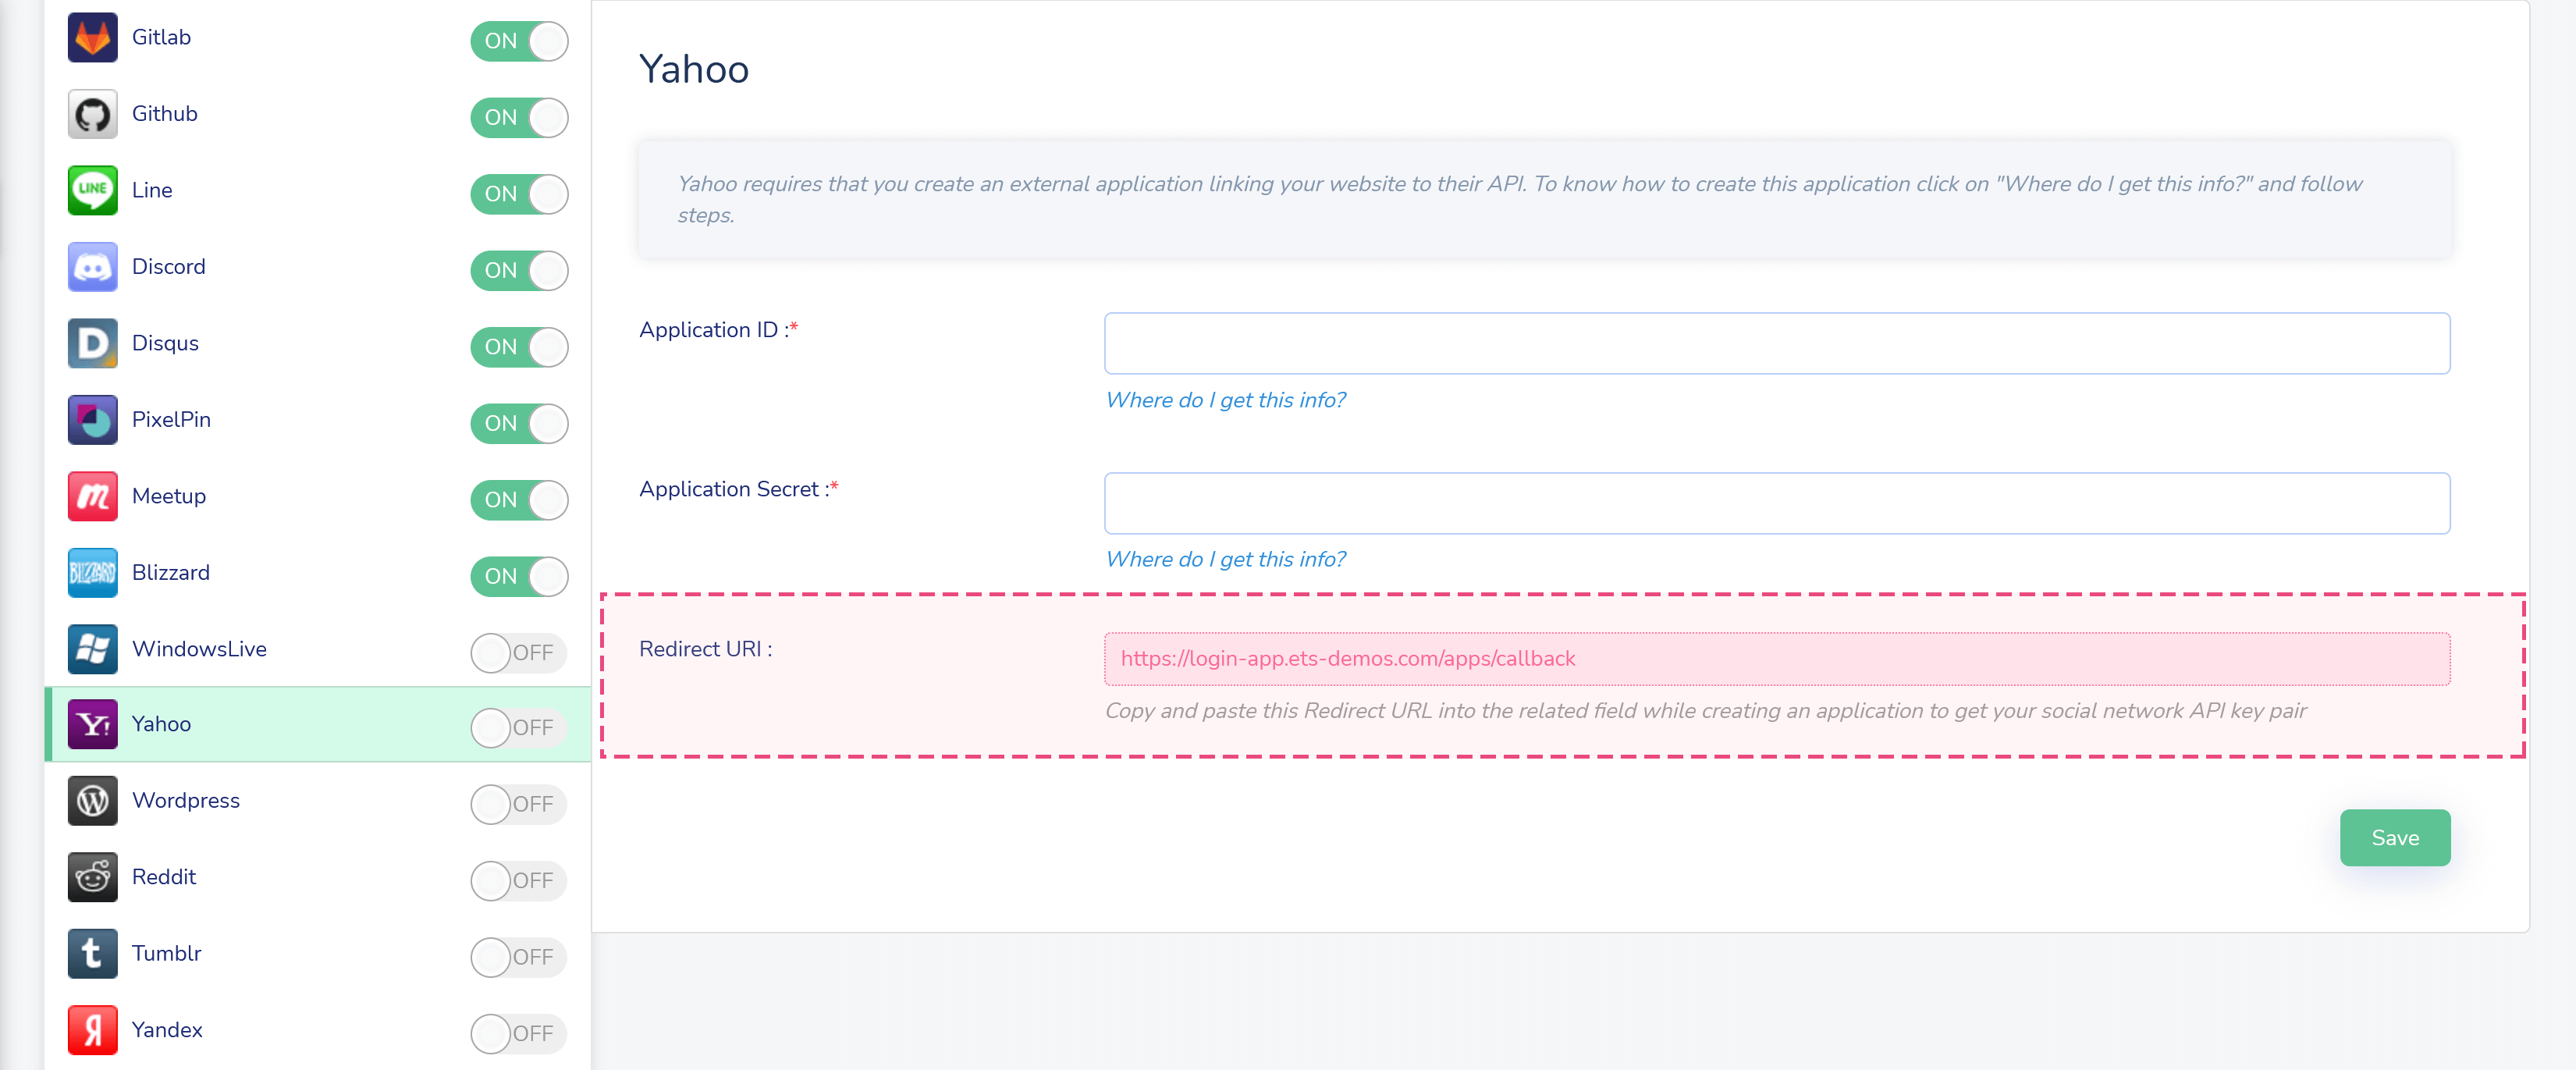Click the Disqus icon
This screenshot has height=1070, width=2576.
tap(92, 343)
